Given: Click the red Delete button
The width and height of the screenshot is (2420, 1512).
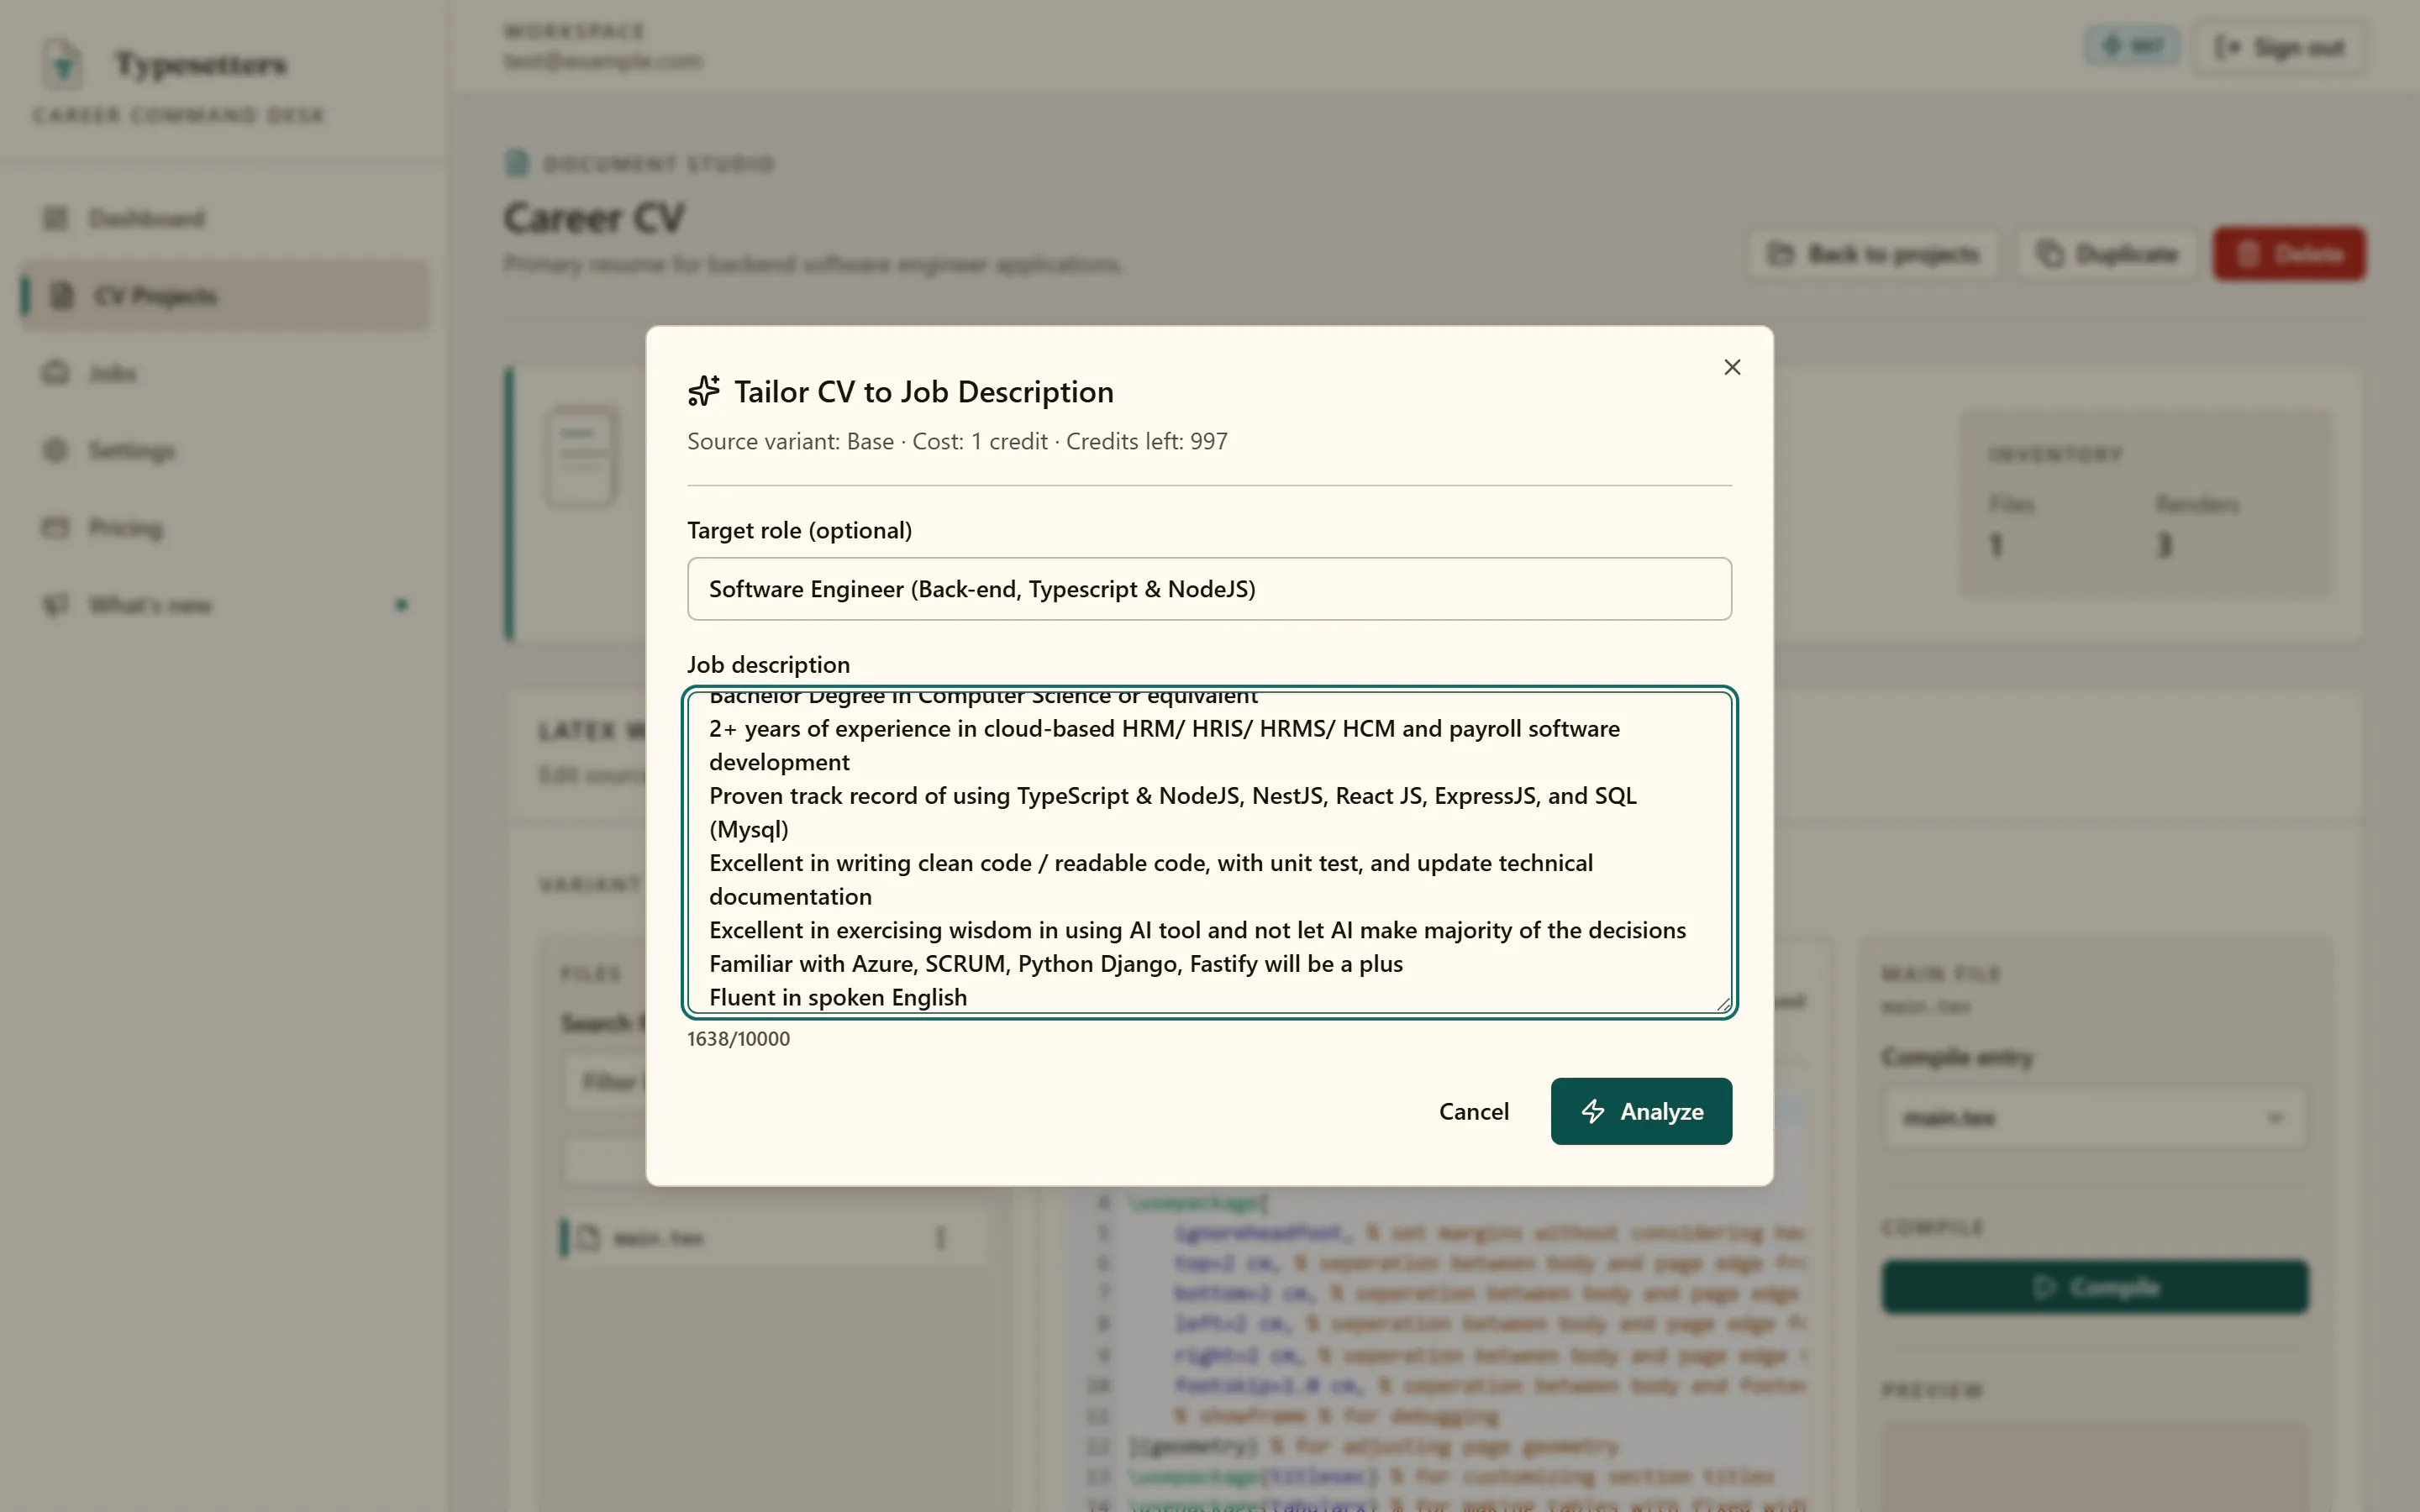Looking at the screenshot, I should pos(2289,254).
